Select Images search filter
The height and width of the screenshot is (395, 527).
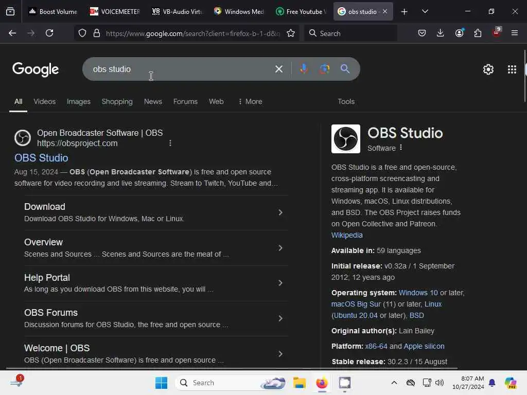point(78,101)
